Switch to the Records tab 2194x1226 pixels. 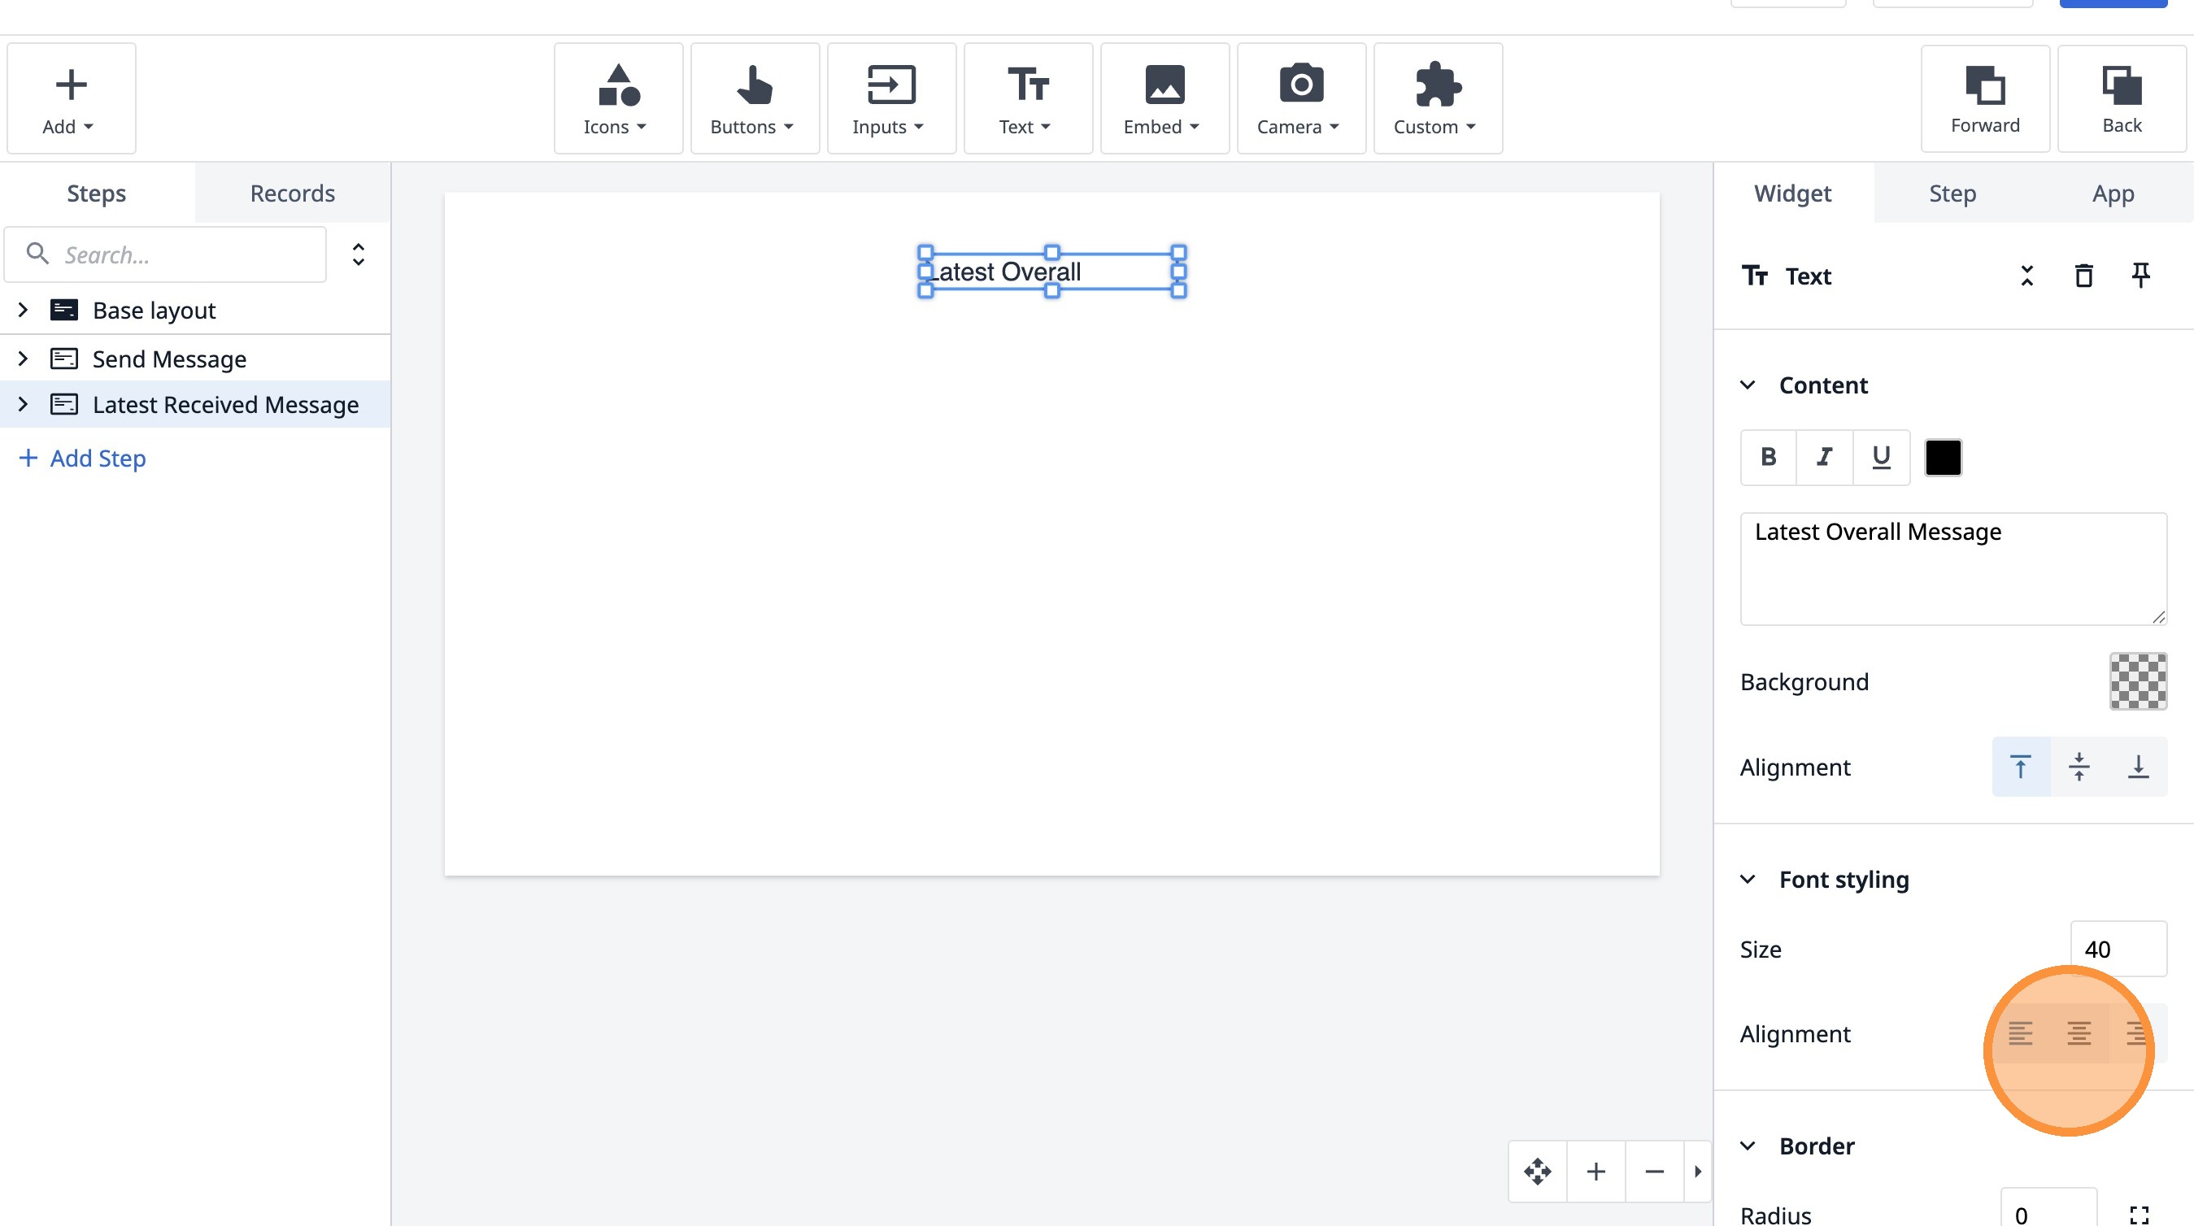(292, 193)
